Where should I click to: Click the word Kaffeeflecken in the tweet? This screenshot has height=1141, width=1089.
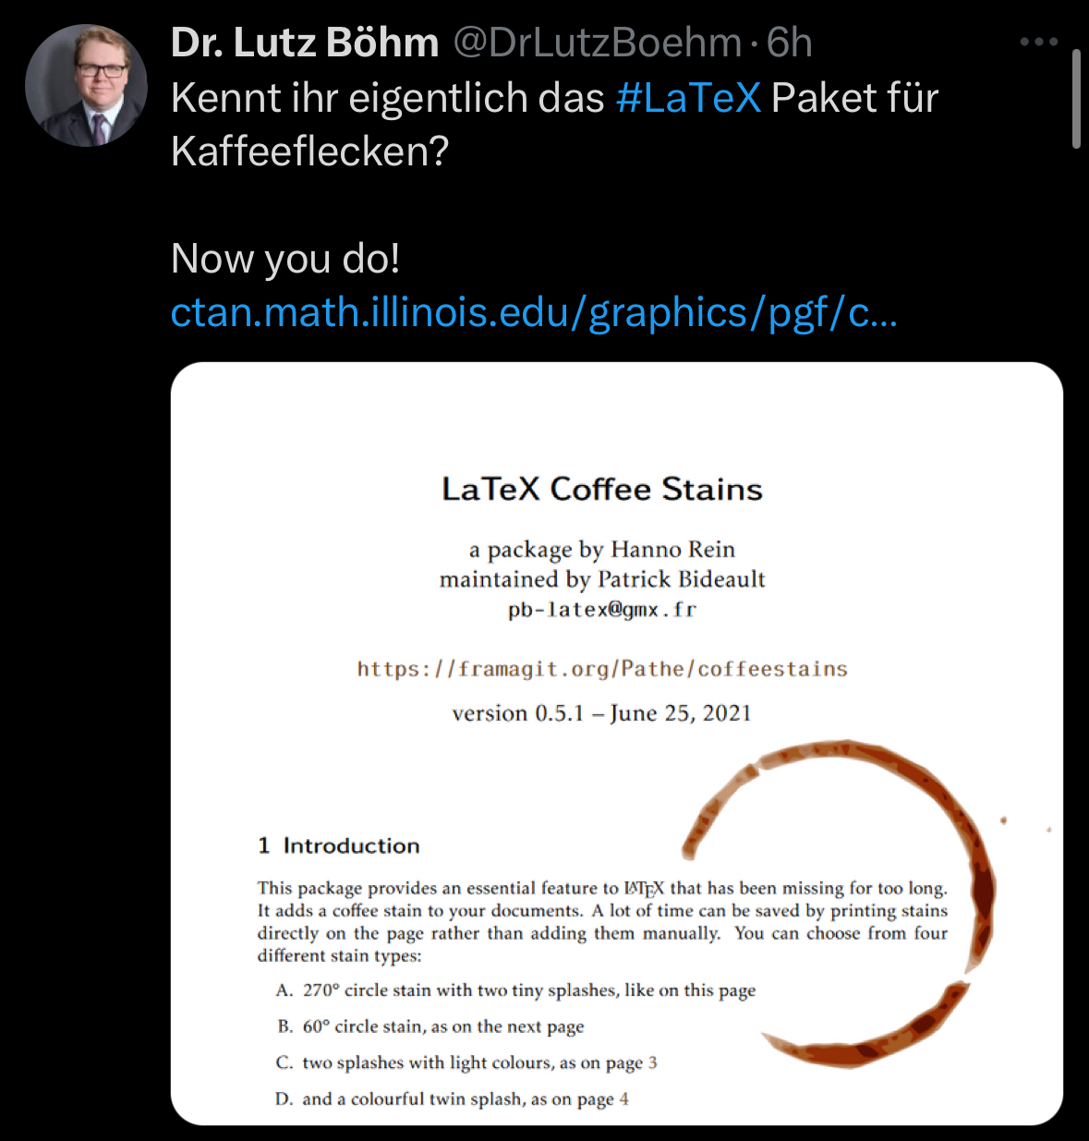pyautogui.click(x=309, y=152)
